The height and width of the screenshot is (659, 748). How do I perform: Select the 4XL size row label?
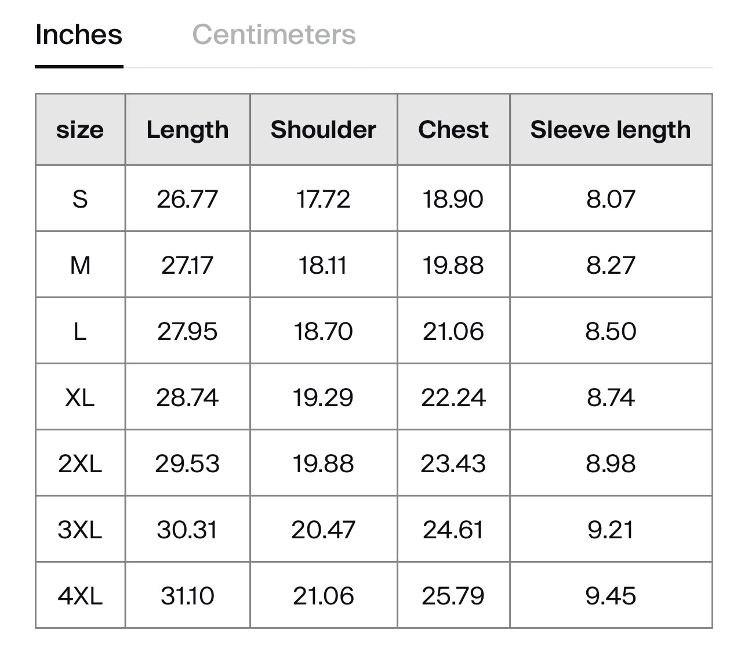(80, 596)
